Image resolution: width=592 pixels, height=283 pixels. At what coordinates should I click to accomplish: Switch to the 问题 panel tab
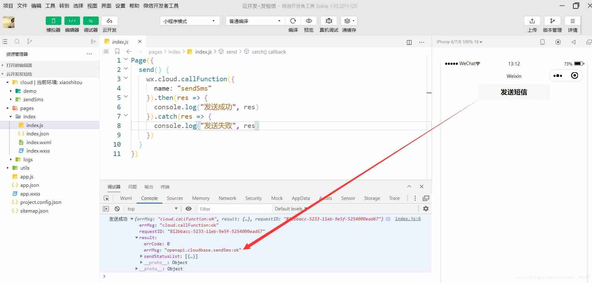[132, 187]
